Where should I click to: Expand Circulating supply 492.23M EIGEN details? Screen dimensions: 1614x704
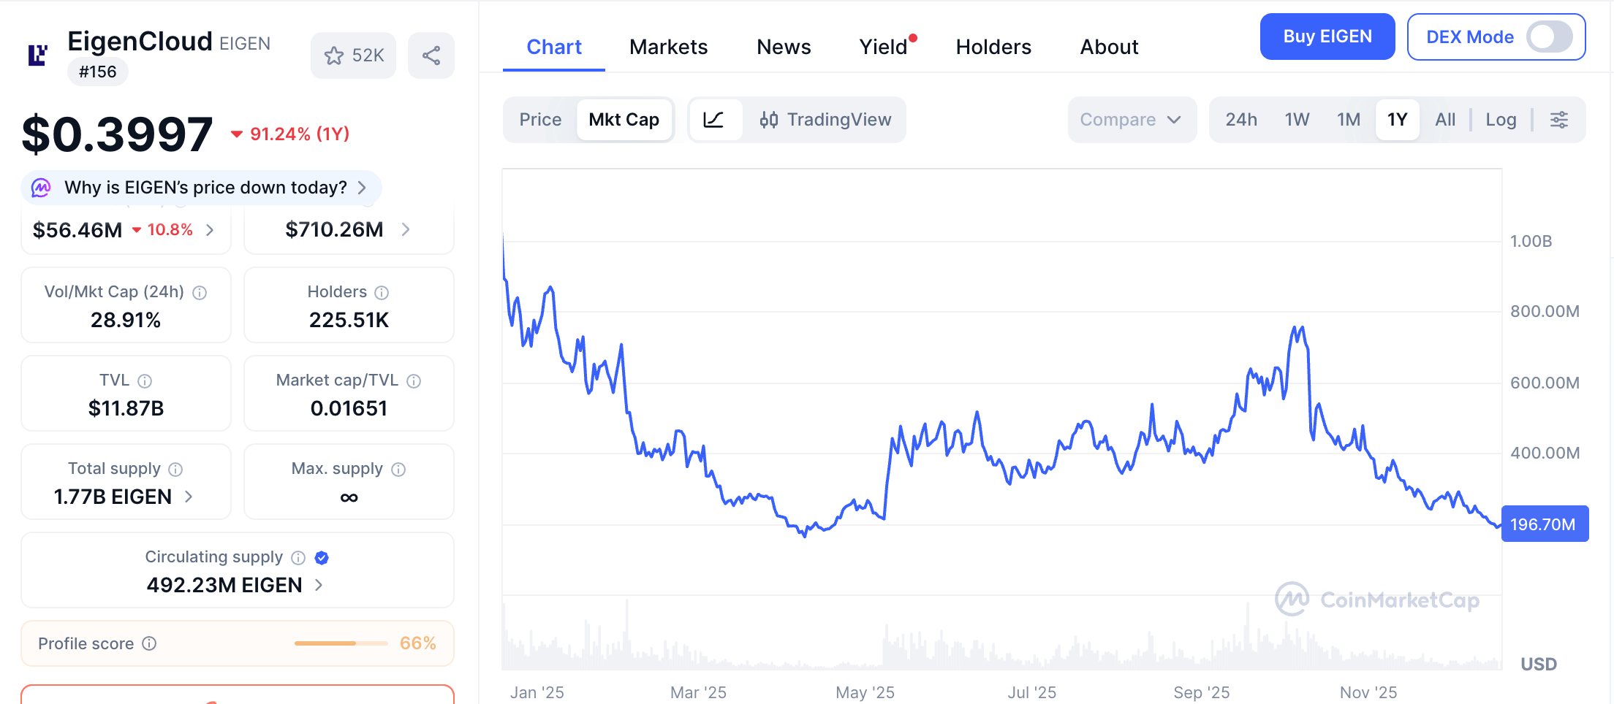click(319, 585)
